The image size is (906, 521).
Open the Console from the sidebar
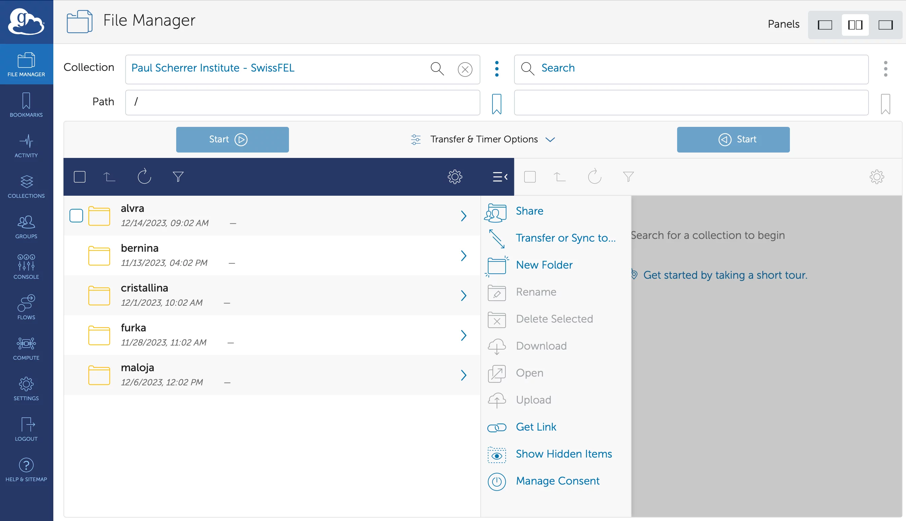(26, 266)
